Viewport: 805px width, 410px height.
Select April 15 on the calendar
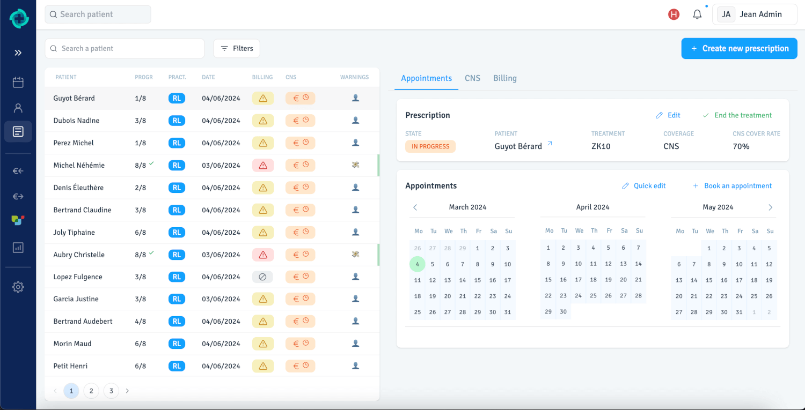[548, 280]
